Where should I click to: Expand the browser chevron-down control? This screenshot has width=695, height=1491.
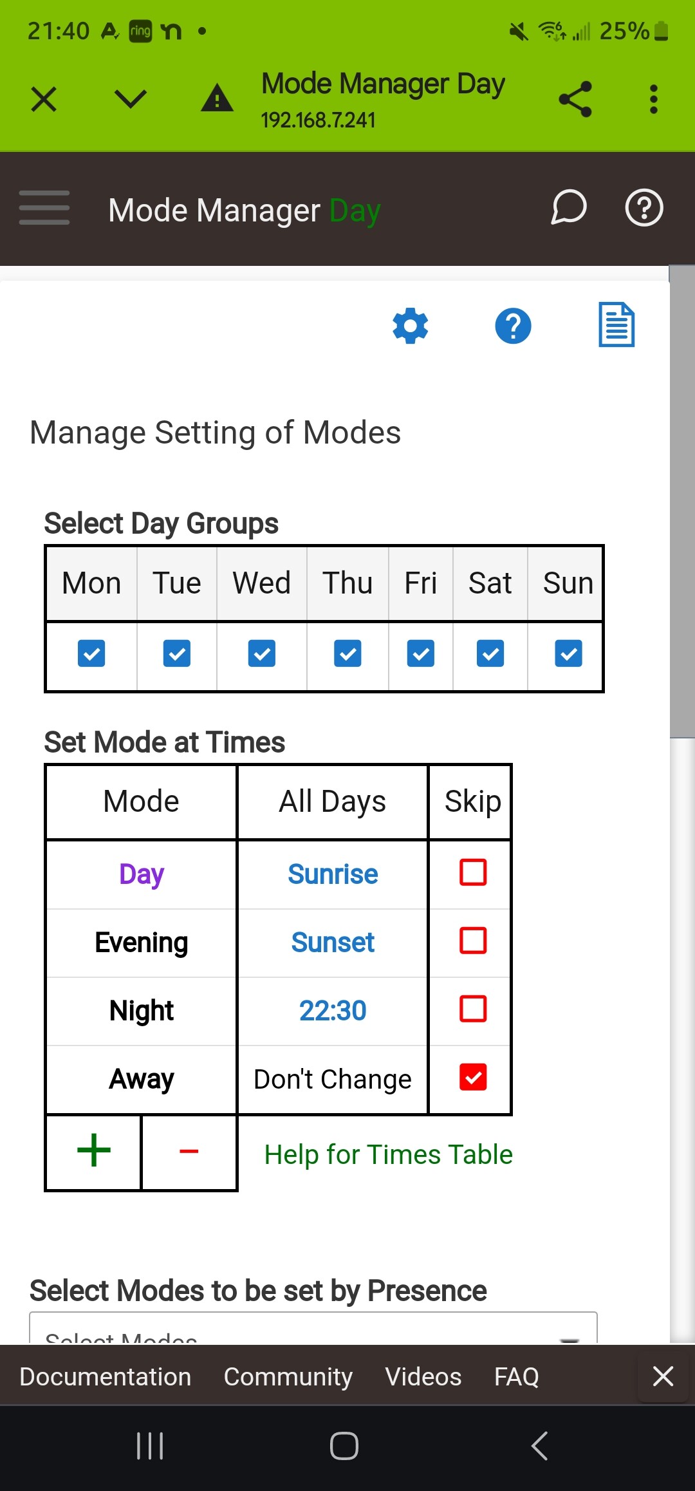tap(131, 99)
